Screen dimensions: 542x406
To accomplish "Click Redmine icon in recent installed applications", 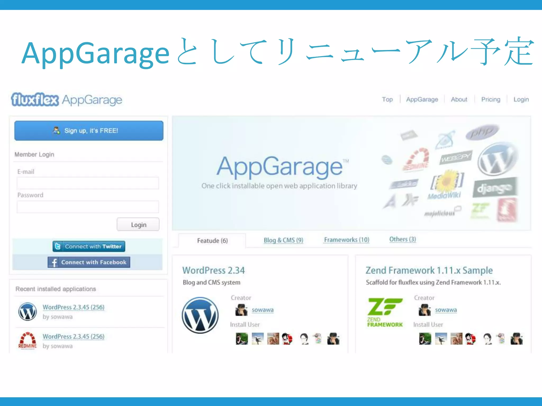I will point(28,341).
